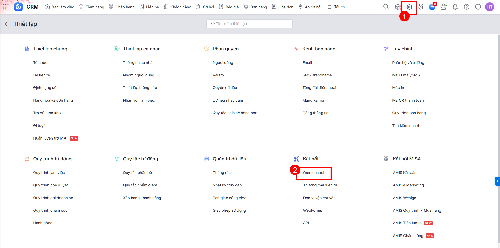The height and width of the screenshot is (248, 500).
Task: Open the settings gear icon
Action: click(409, 7)
